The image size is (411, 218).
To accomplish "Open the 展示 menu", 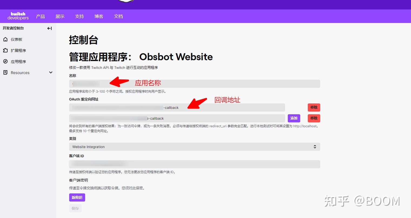I will coord(60,16).
